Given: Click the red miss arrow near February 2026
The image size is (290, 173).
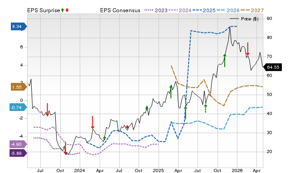Looking at the screenshot, I should (248, 49).
